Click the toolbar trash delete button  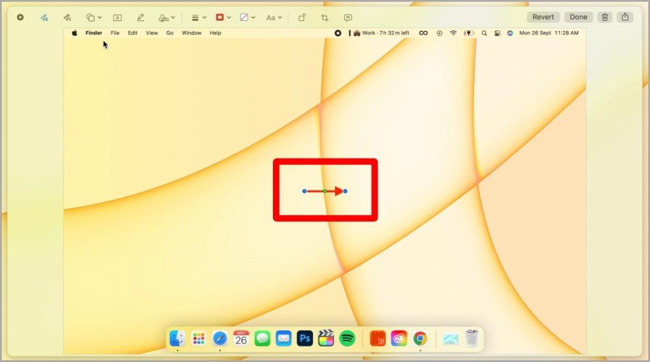(x=605, y=17)
